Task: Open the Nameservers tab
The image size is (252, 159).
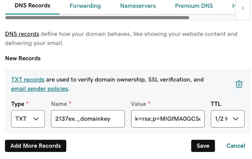Action: [138, 6]
